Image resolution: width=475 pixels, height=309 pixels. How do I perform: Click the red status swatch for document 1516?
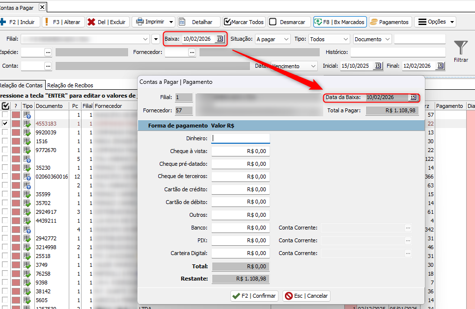coord(16,141)
